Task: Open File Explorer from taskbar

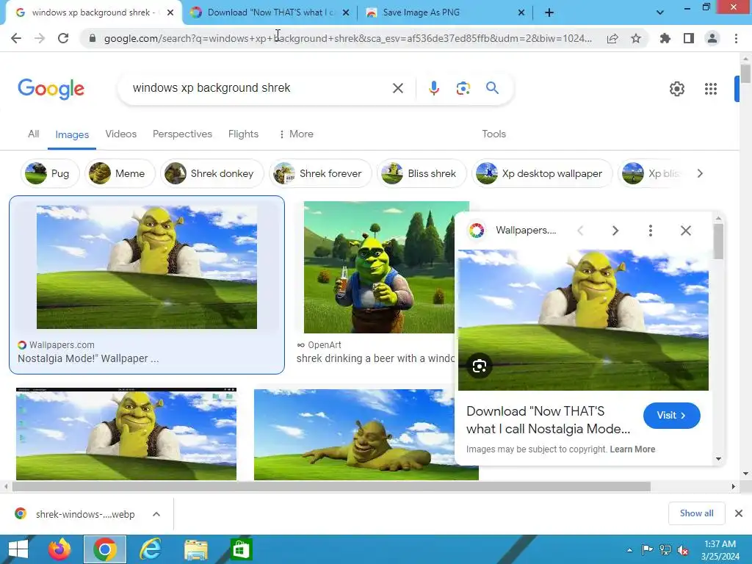Action: (195, 549)
